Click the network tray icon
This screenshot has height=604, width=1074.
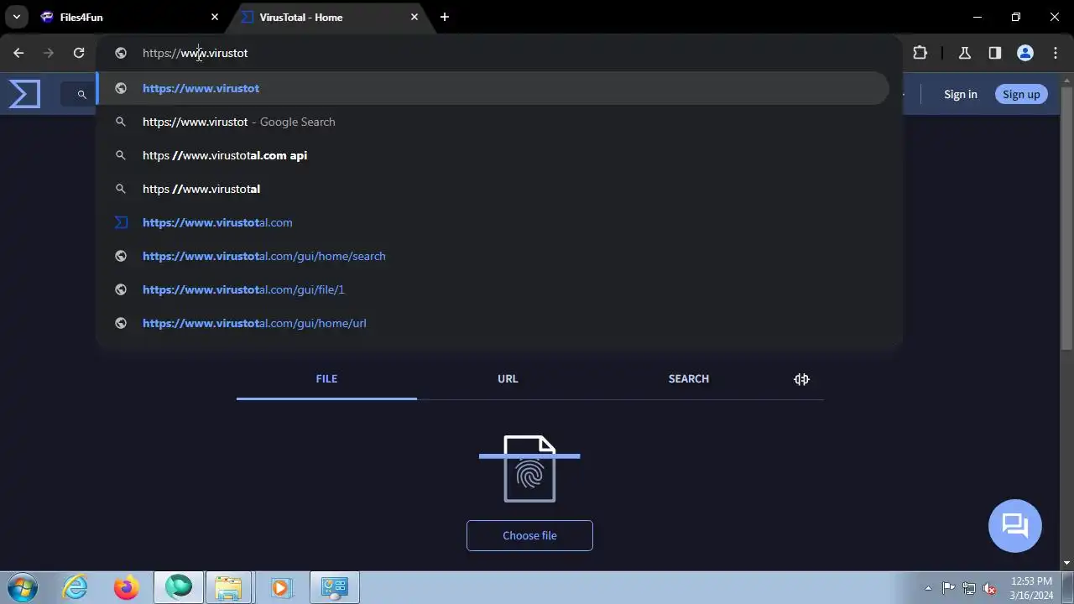point(969,588)
